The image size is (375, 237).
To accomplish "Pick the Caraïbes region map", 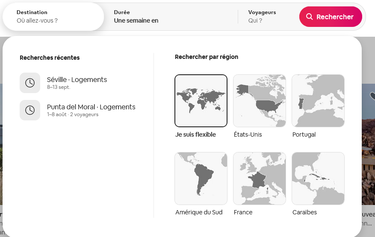I will pyautogui.click(x=318, y=178).
